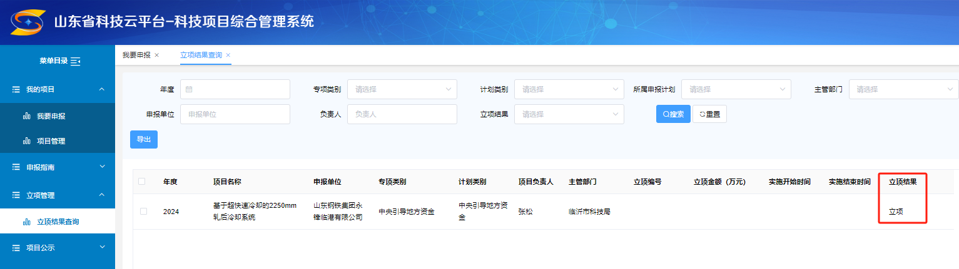The width and height of the screenshot is (959, 269).
Task: Click the 搜索 button
Action: coord(673,114)
